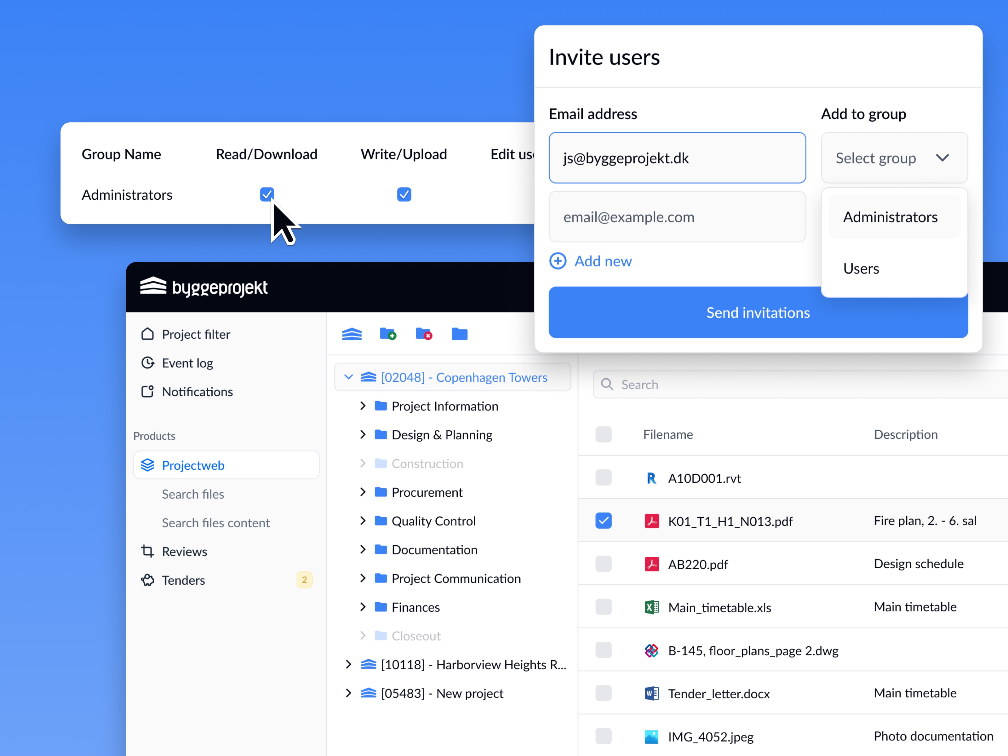Select the plain folder icon in the toolbar
Screen dimensions: 1008x756
point(459,334)
